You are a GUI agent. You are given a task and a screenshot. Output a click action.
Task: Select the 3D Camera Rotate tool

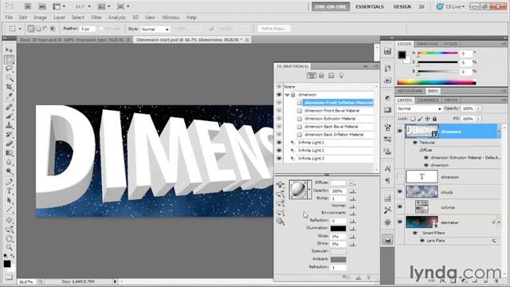coord(9,230)
